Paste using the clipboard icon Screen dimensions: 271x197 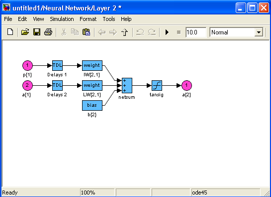click(x=86, y=32)
